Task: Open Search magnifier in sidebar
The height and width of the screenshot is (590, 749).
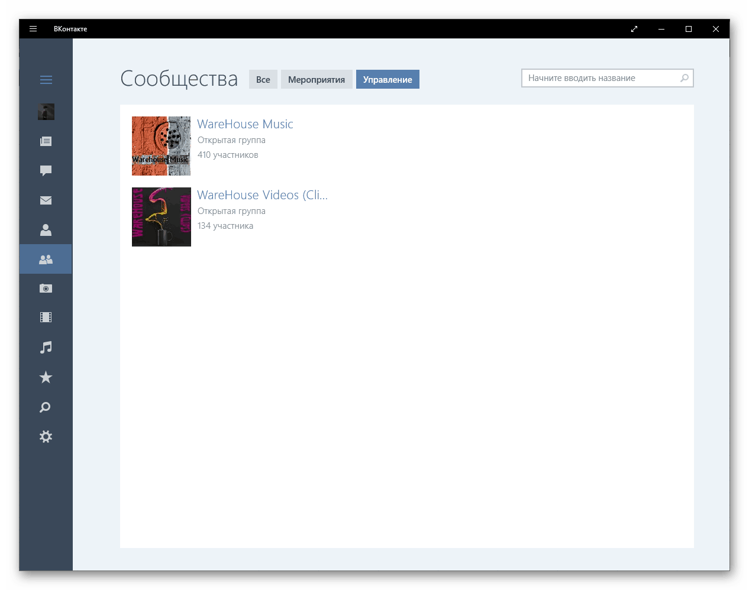Action: click(46, 407)
